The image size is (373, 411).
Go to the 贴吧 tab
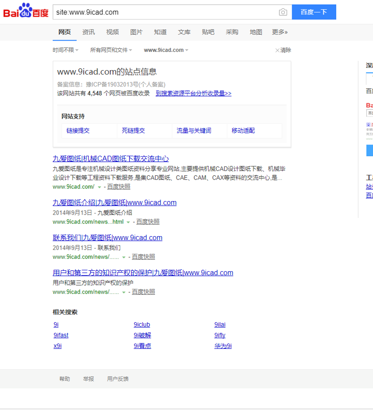click(x=208, y=32)
